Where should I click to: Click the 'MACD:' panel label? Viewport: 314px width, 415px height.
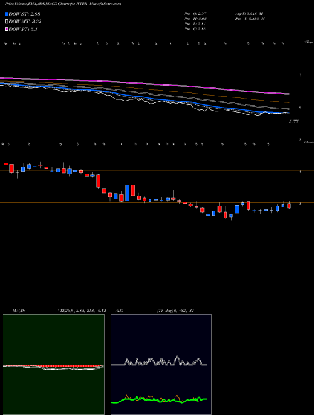[19, 311]
